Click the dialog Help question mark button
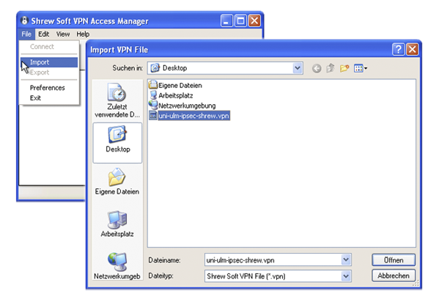439x302 pixels. click(399, 50)
